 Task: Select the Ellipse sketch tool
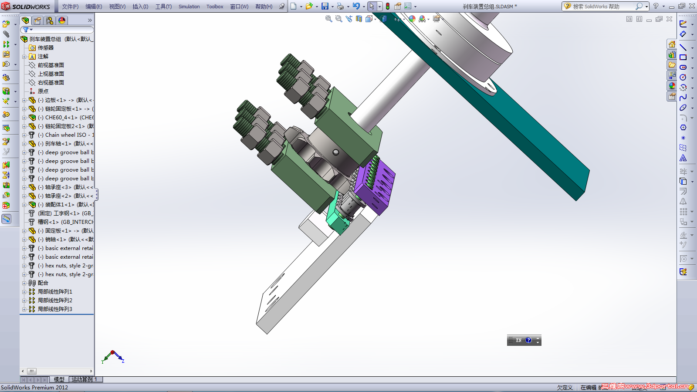[x=683, y=108]
